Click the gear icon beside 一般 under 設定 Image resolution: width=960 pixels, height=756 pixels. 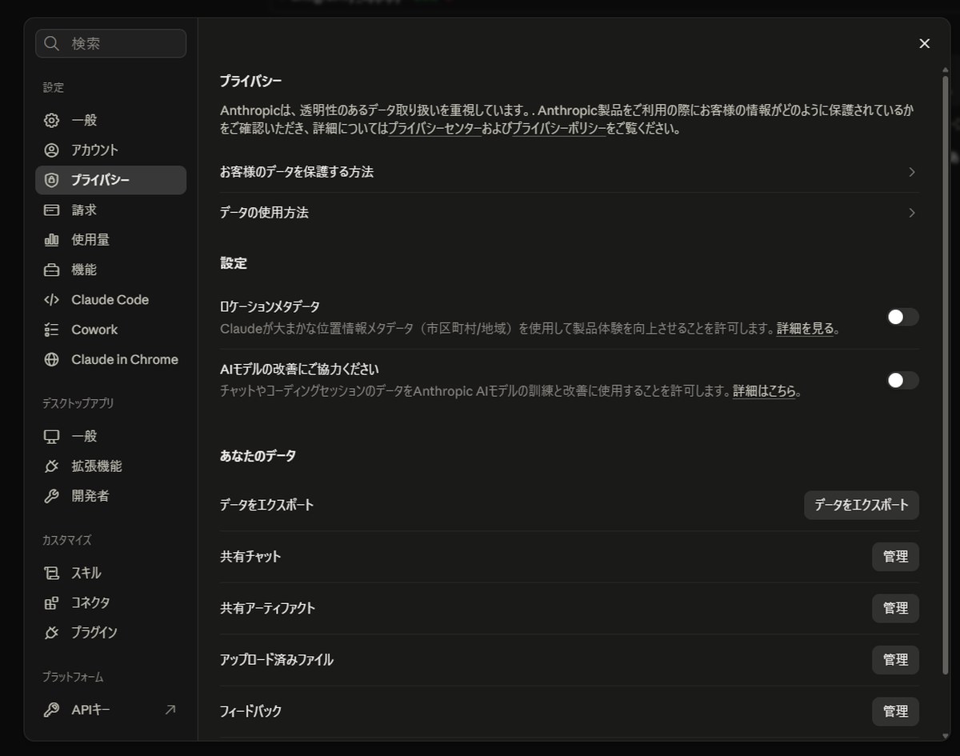[52, 120]
